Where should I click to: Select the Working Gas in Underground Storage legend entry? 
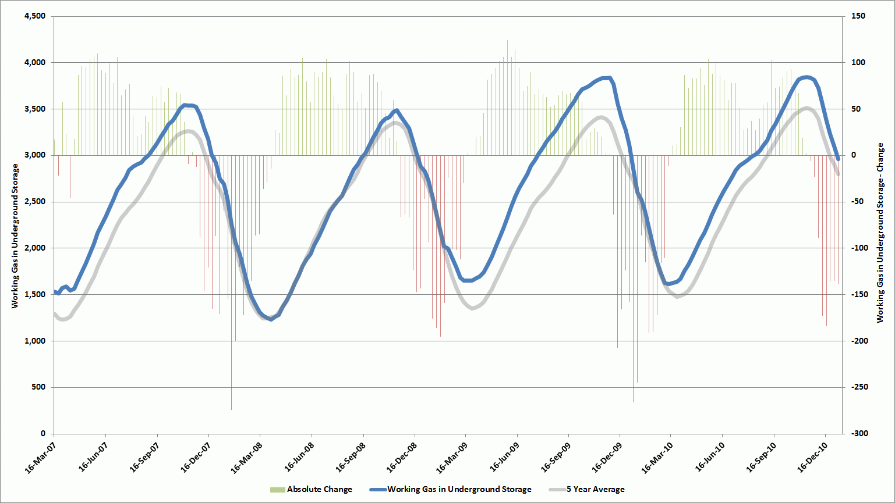click(x=459, y=489)
